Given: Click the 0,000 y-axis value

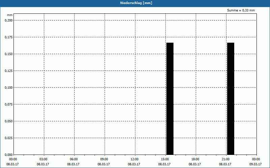Looking at the screenshot, I should point(9,155).
